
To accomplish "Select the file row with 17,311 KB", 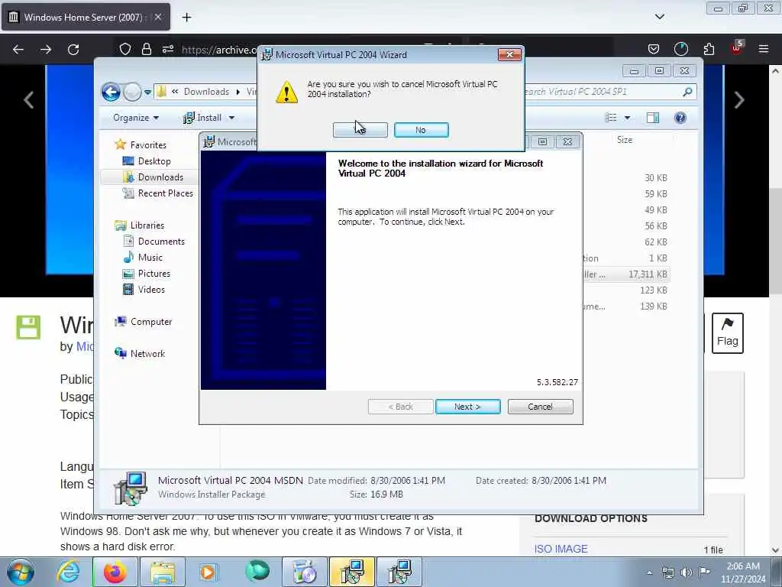I will pyautogui.click(x=626, y=274).
